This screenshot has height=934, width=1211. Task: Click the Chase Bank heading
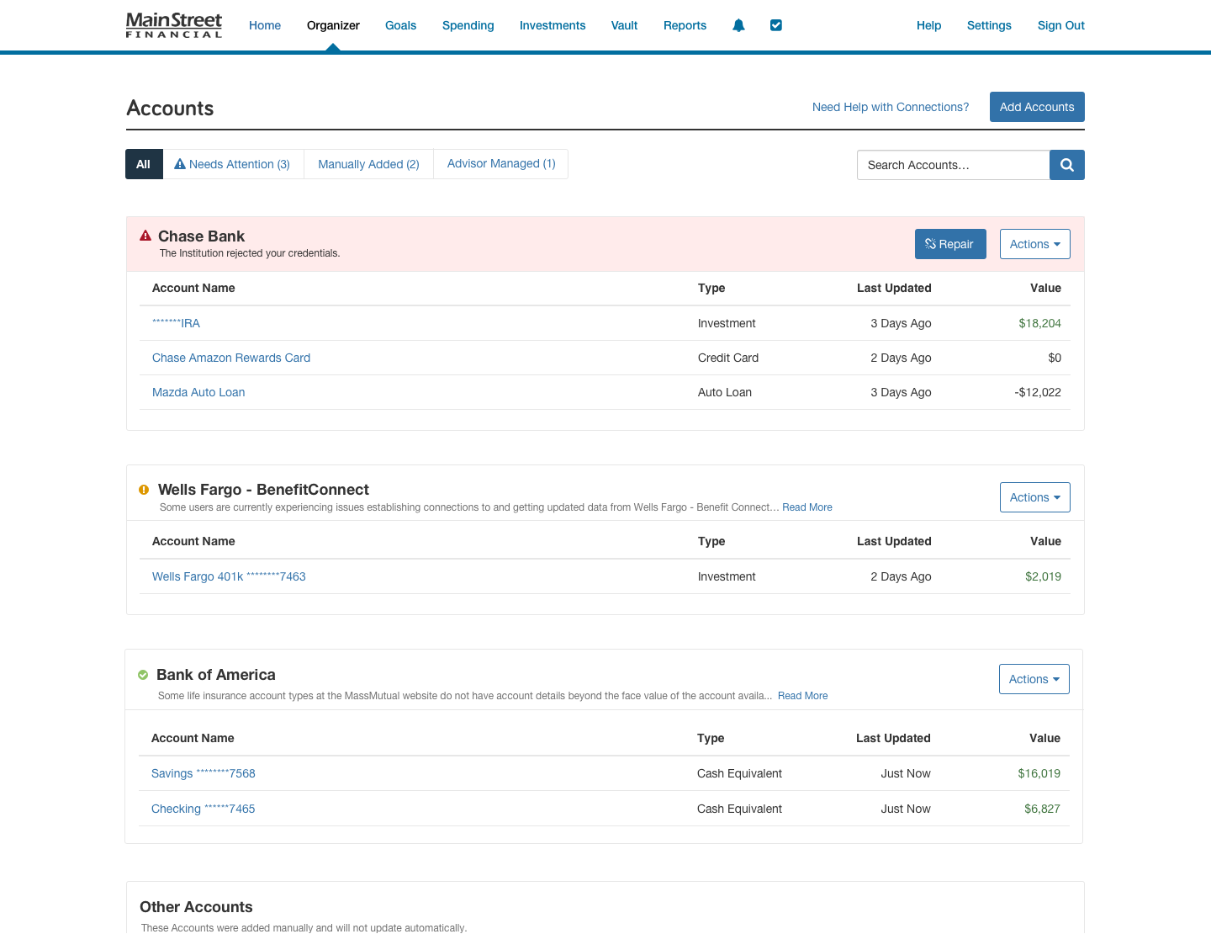click(x=201, y=236)
